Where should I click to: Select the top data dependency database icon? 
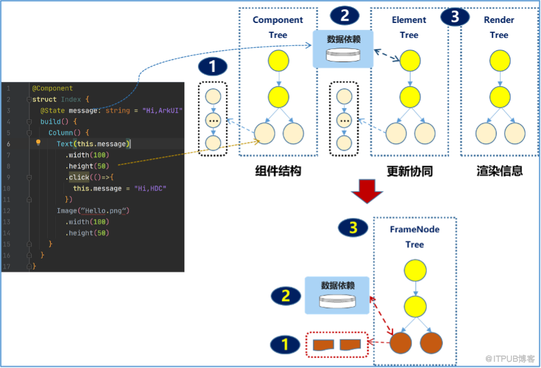pos(343,55)
